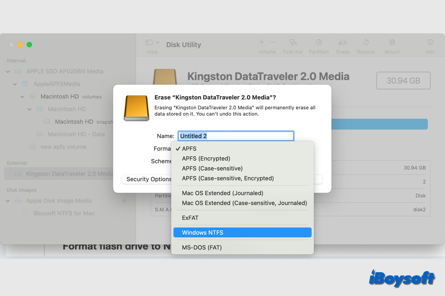Collapse the APPLE SSD AP0256N Media tree

point(7,71)
